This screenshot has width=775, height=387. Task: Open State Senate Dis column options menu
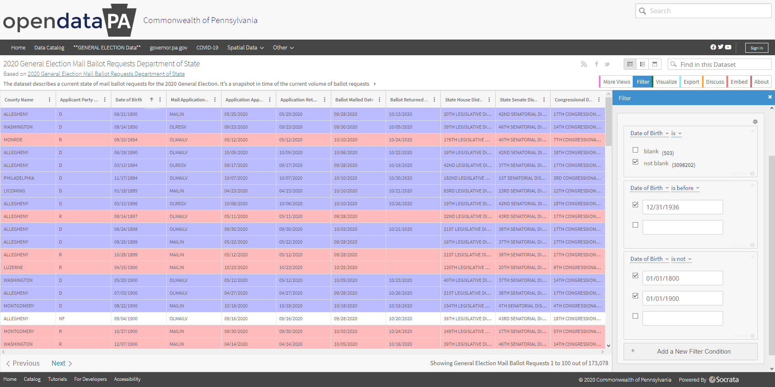[544, 100]
